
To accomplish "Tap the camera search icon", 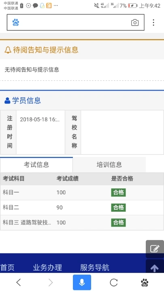I will click(x=135, y=23).
